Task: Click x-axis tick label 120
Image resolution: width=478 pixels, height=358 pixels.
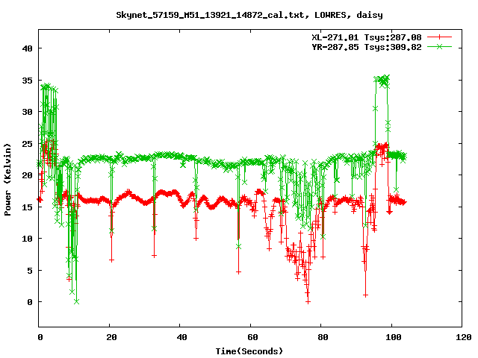Action: click(464, 337)
